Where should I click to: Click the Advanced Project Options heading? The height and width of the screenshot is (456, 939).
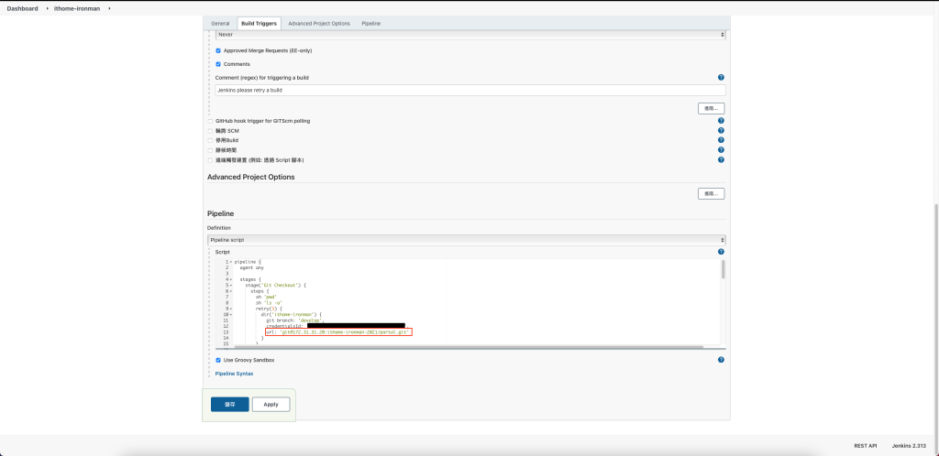pos(251,177)
